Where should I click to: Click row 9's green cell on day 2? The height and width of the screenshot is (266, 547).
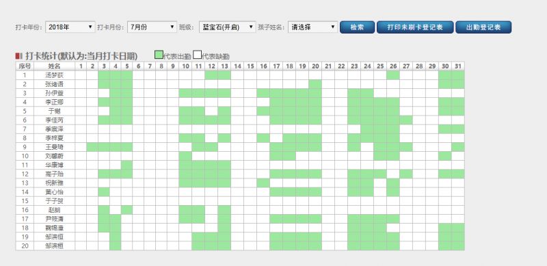92,147
